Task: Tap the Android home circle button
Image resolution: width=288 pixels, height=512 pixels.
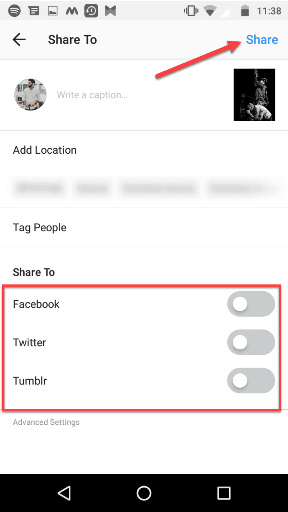Action: (x=144, y=493)
